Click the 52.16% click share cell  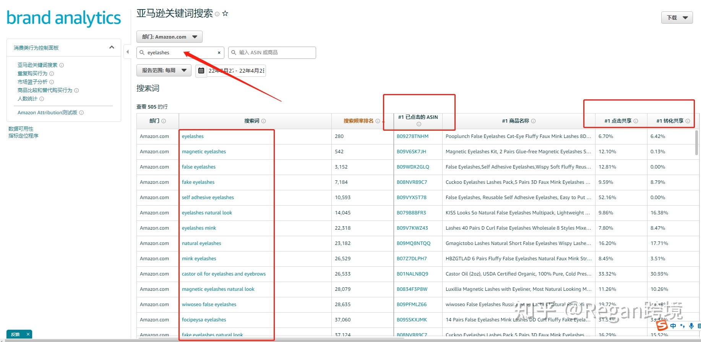[x=621, y=198]
